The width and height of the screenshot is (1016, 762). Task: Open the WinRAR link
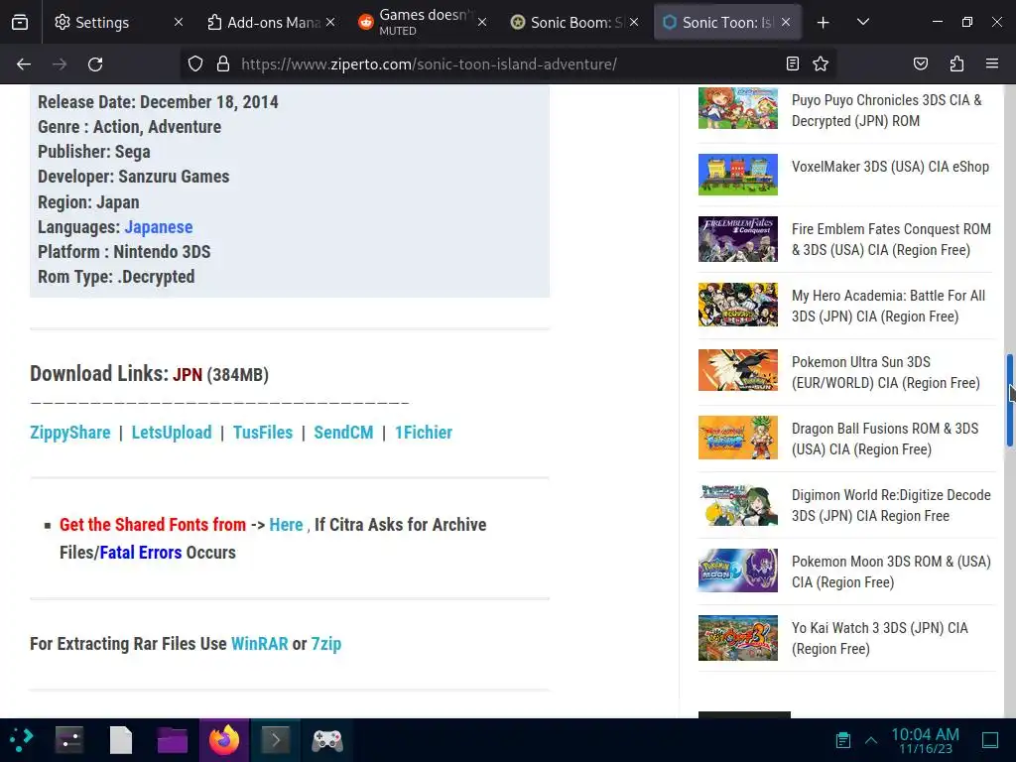pyautogui.click(x=260, y=643)
